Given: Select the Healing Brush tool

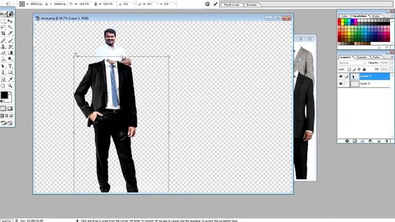Looking at the screenshot, I should click(3, 41).
